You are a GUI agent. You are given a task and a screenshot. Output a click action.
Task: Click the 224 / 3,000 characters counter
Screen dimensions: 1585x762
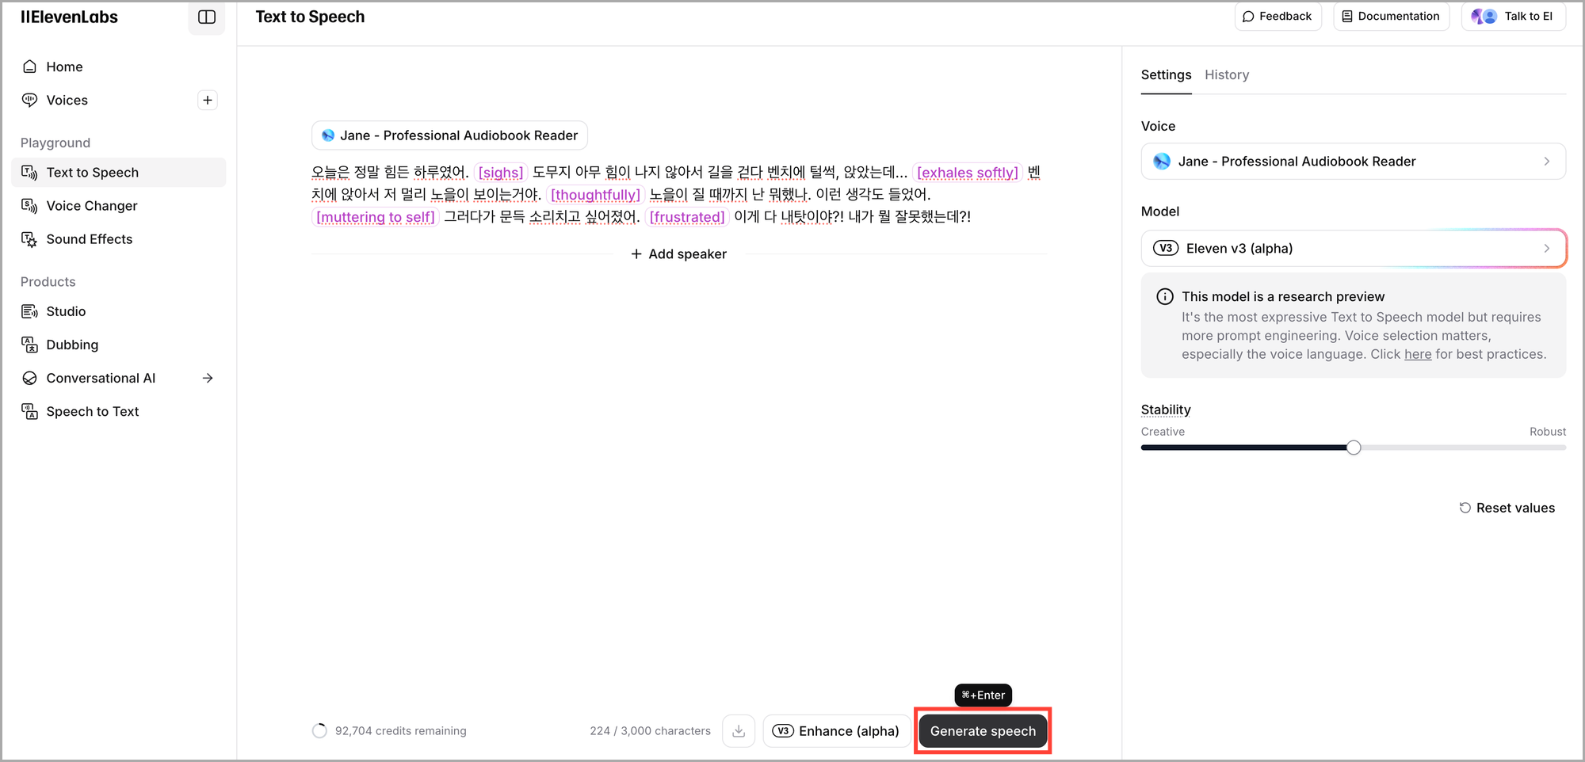pyautogui.click(x=650, y=731)
